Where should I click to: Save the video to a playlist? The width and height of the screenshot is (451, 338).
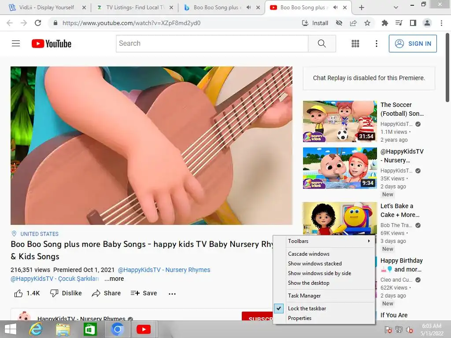(144, 293)
